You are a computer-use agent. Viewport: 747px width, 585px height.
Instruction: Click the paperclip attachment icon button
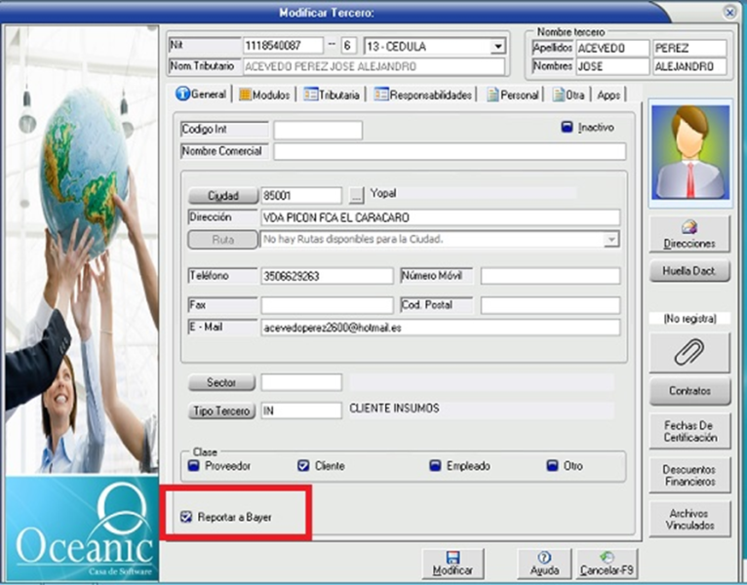689,352
